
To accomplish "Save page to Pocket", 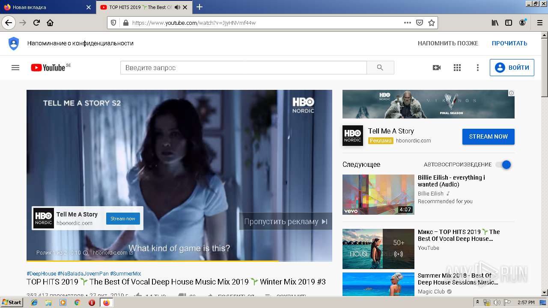I will (420, 23).
